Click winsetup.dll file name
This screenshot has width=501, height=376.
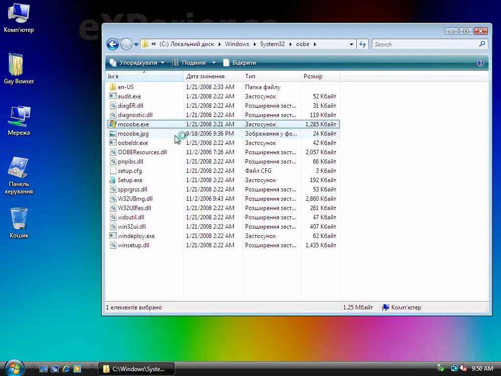click(133, 245)
